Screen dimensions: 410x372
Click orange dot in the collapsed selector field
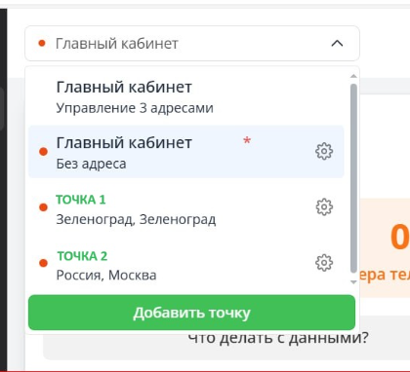click(42, 43)
